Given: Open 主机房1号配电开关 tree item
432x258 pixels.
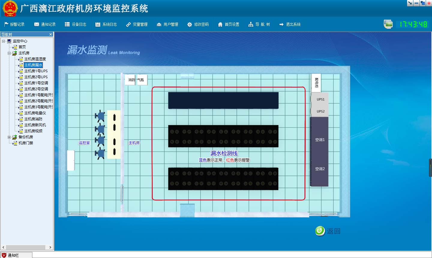Looking at the screenshot, I should [38, 95].
